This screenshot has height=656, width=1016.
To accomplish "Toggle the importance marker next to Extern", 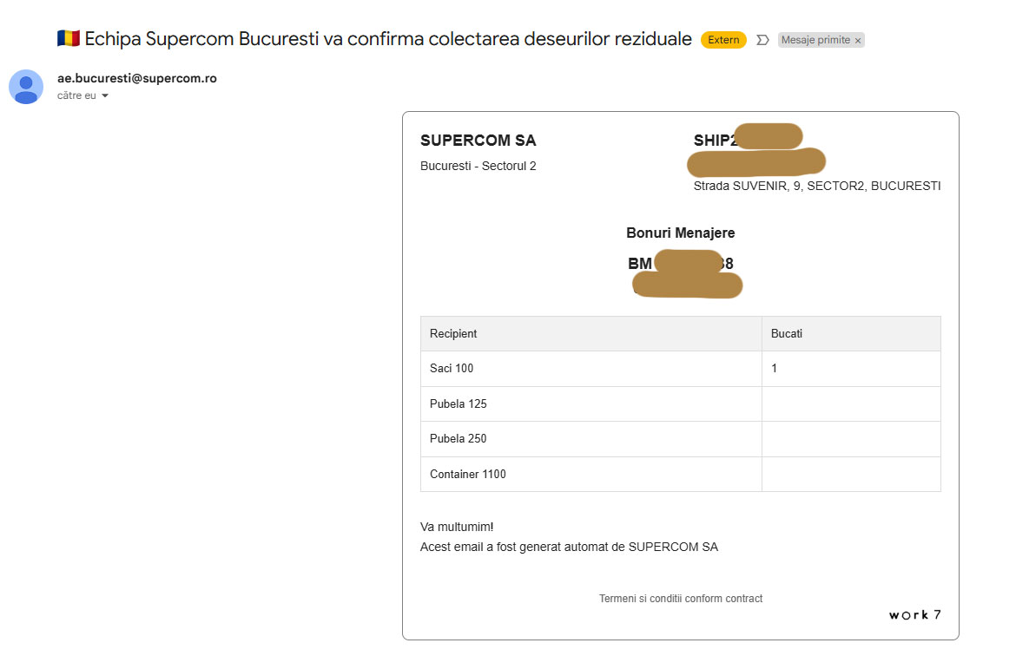I will click(762, 40).
